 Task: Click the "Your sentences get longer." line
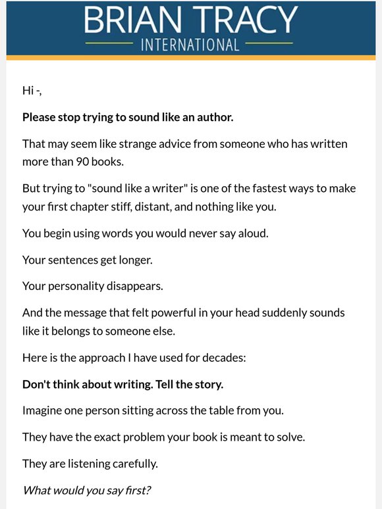point(87,260)
